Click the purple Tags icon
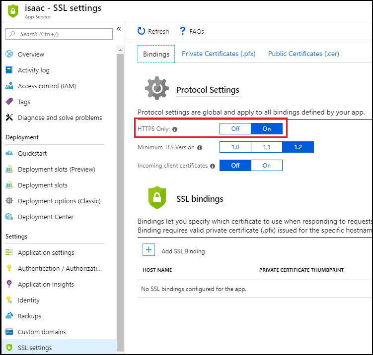 pyautogui.click(x=9, y=102)
